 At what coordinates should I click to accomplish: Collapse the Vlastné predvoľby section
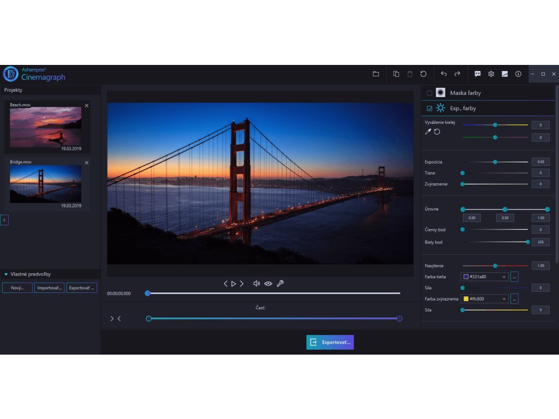tap(6, 274)
